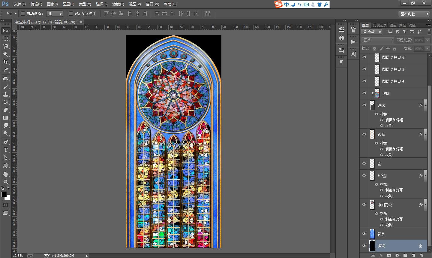Select the Move tool in the toolbox
The height and width of the screenshot is (258, 432).
point(6,31)
